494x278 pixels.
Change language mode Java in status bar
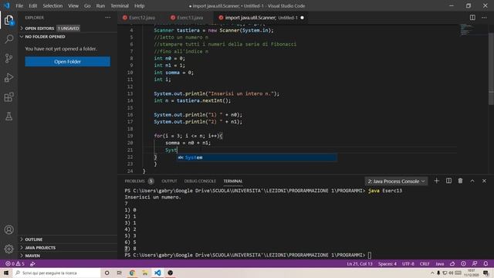[x=439, y=264]
